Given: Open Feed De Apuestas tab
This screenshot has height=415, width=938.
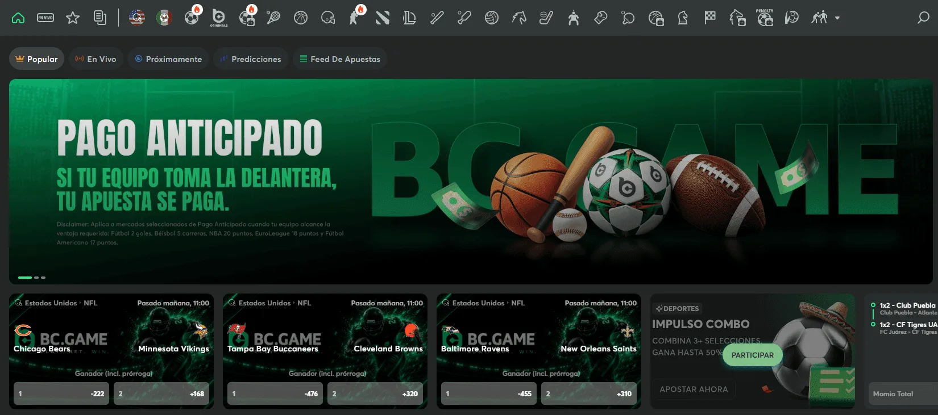Looking at the screenshot, I should click(340, 59).
